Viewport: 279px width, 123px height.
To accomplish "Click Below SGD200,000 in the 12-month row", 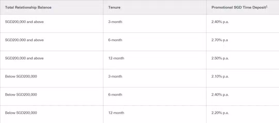I will click(x=21, y=113).
